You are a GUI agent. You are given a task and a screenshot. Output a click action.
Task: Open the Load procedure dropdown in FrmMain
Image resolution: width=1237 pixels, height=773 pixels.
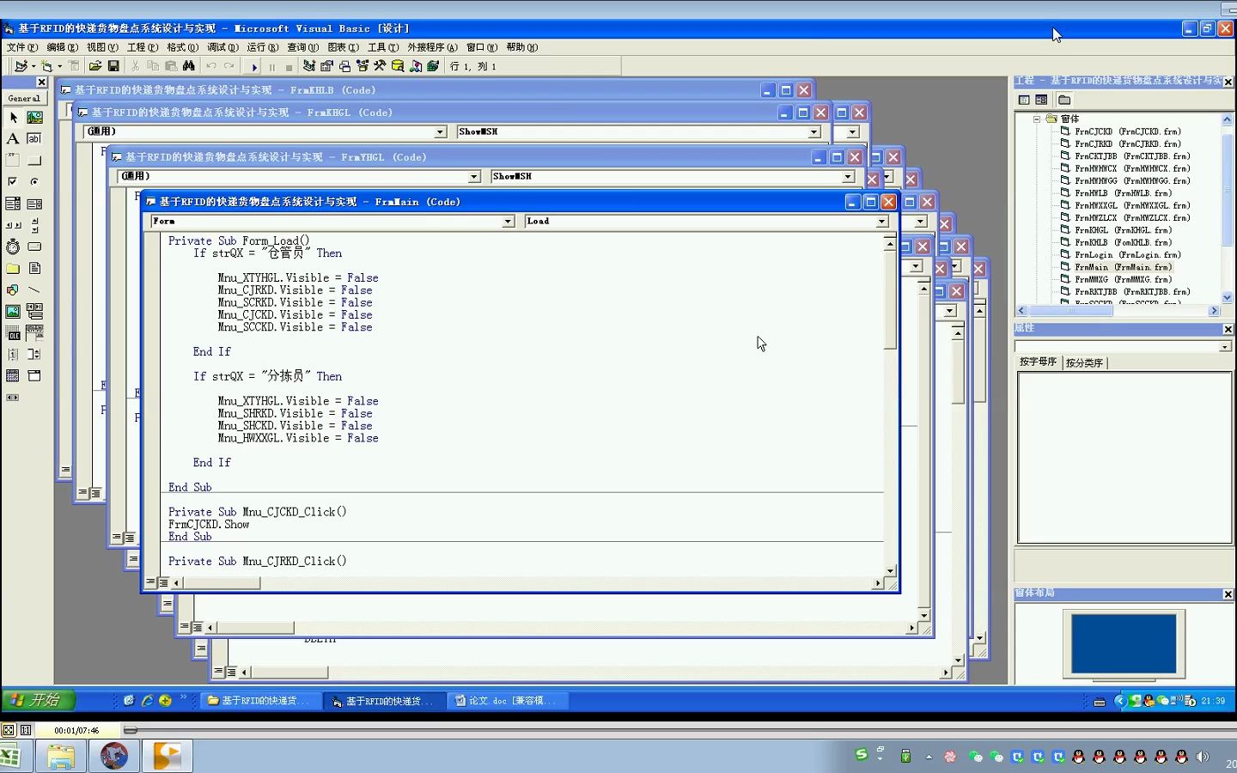click(881, 222)
